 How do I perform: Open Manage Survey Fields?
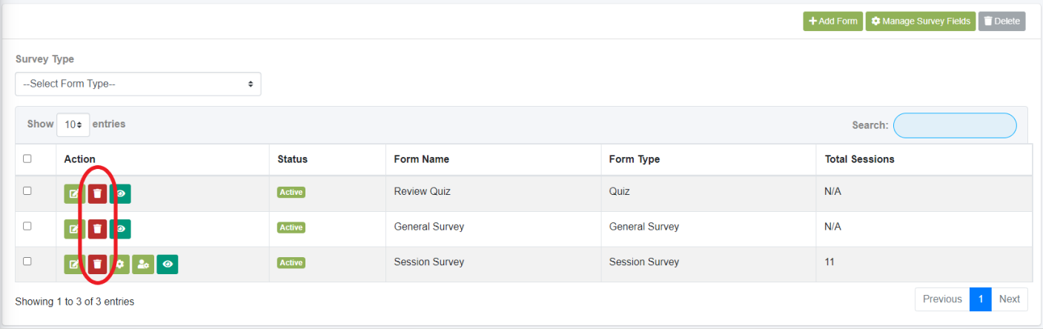pyautogui.click(x=921, y=21)
